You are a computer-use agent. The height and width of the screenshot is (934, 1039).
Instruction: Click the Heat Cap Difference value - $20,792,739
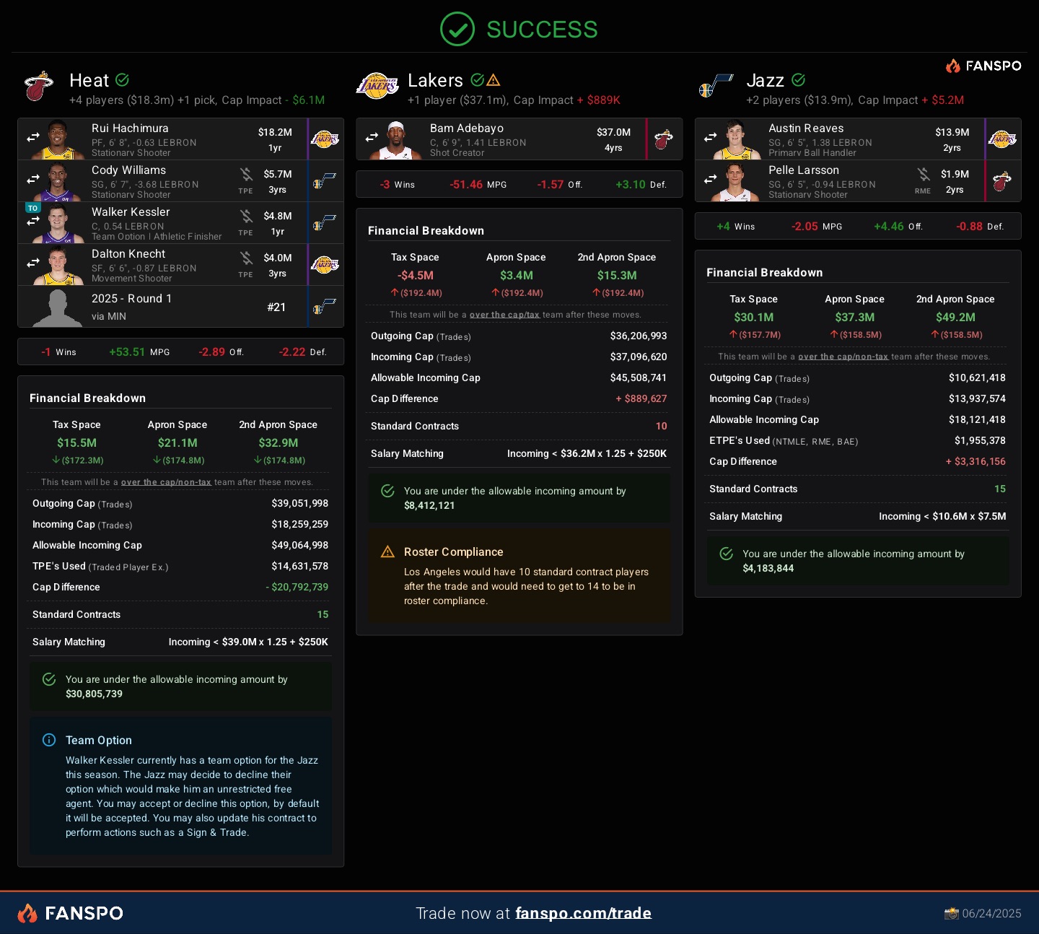(x=297, y=587)
